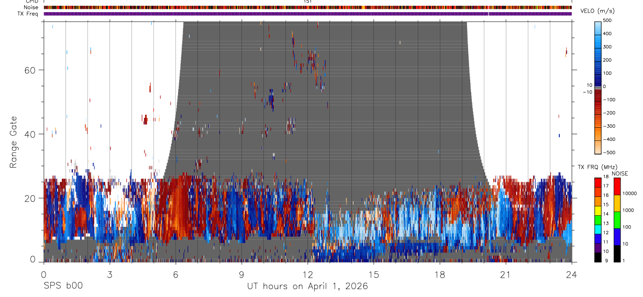
Task: Click the black 9–10 MHz frequency swatch
Action: pyautogui.click(x=598, y=257)
